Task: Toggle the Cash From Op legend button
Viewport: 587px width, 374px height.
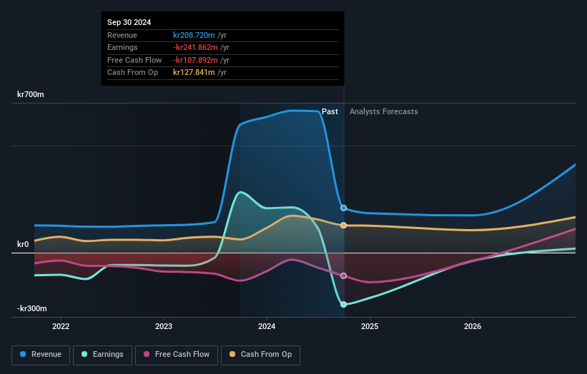Action: point(260,355)
